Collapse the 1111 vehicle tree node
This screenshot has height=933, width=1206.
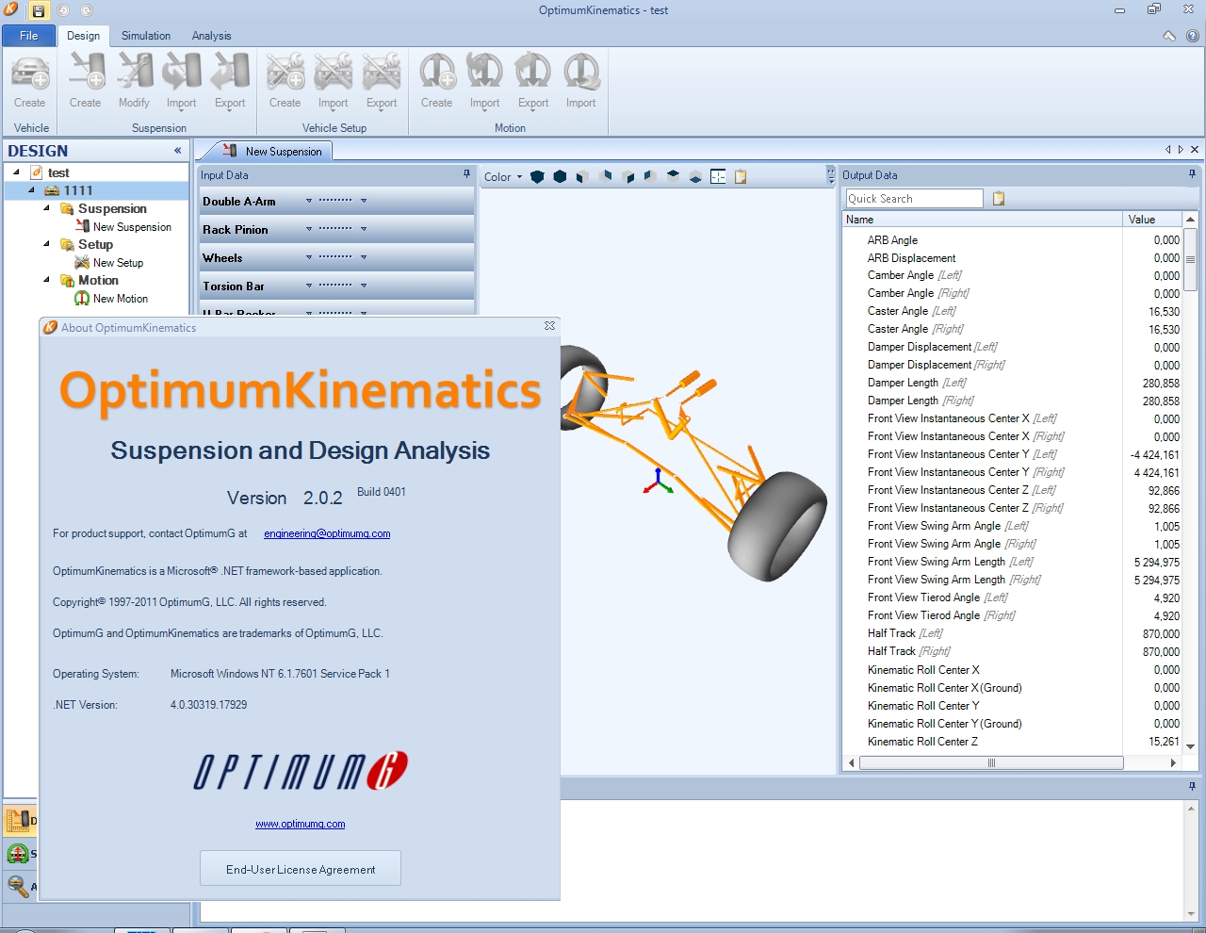(31, 190)
